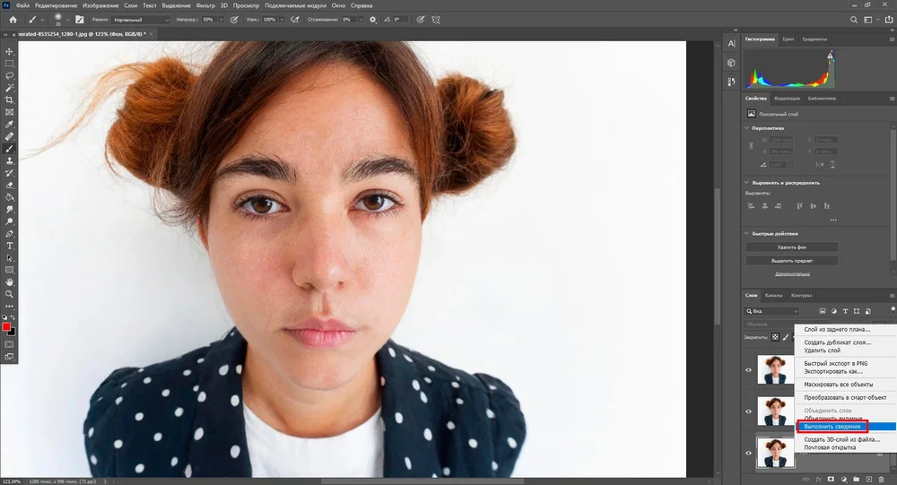Collapse the 'Выровнять и распределить' section

click(x=747, y=183)
